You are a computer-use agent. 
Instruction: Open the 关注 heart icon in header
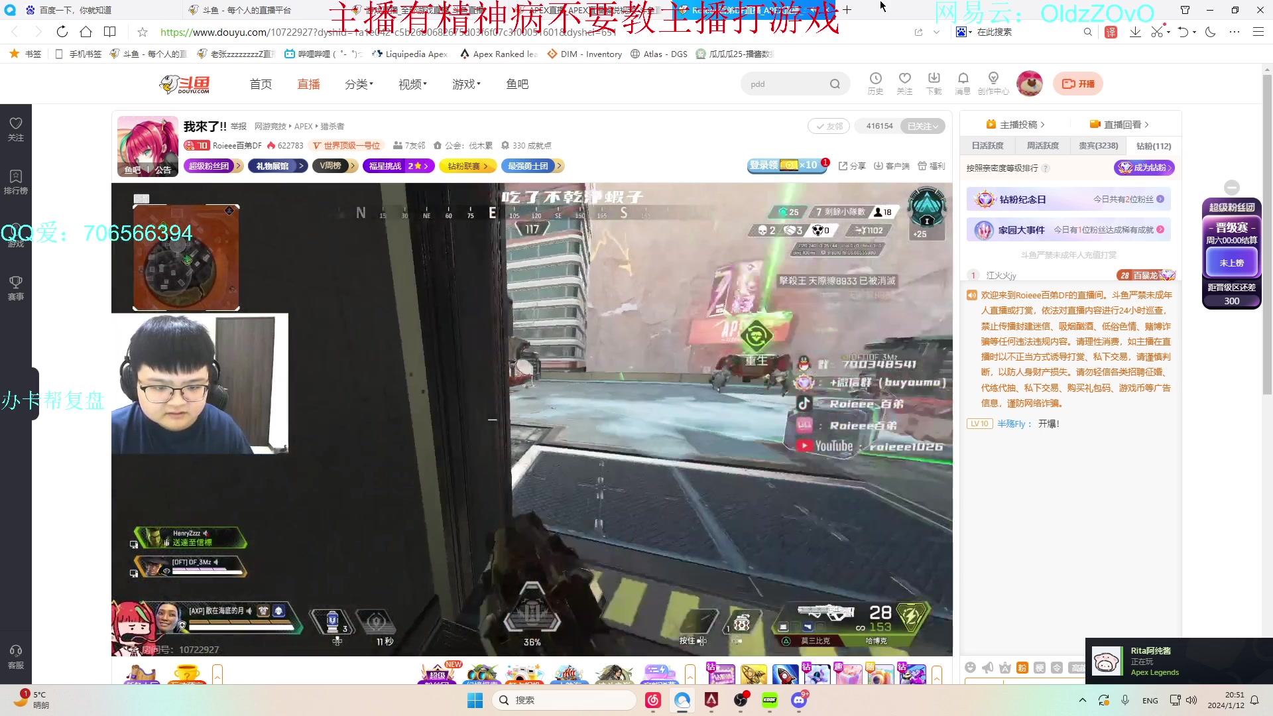904,84
